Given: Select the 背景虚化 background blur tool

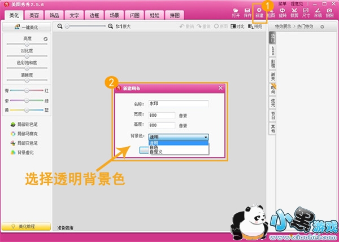Looking at the screenshot, I should click(22, 152).
